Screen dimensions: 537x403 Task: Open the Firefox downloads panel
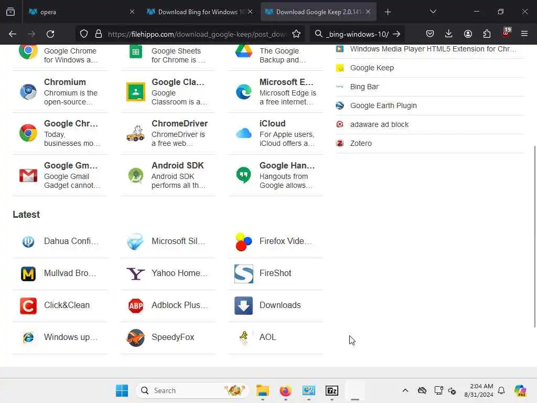click(x=449, y=34)
